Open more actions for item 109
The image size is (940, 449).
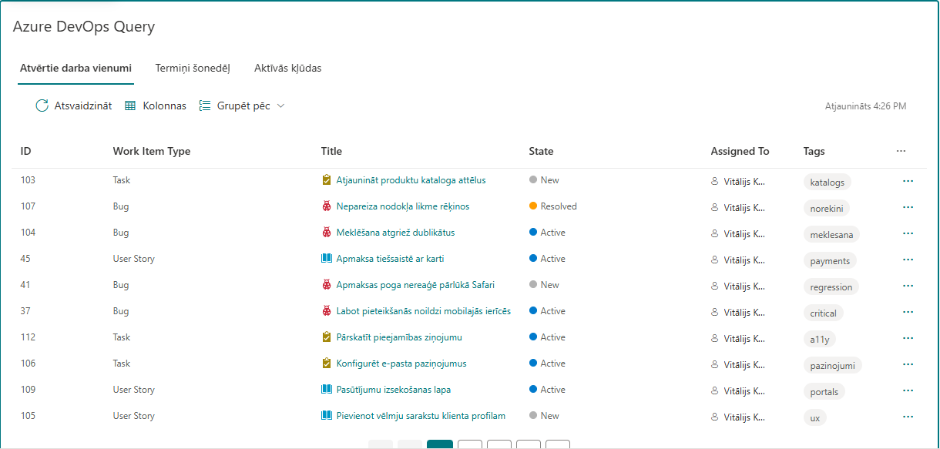click(908, 390)
